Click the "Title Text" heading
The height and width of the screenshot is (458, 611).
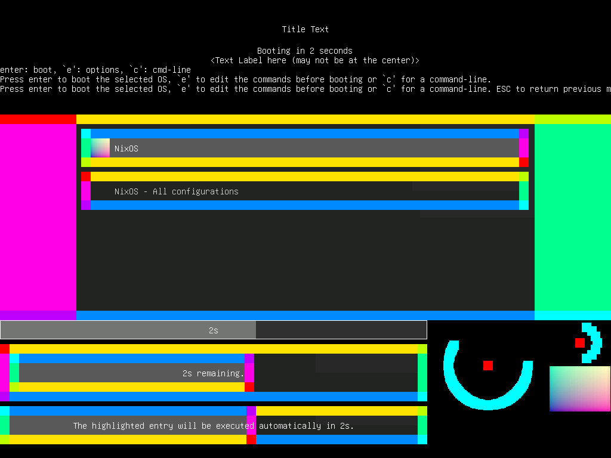point(305,29)
